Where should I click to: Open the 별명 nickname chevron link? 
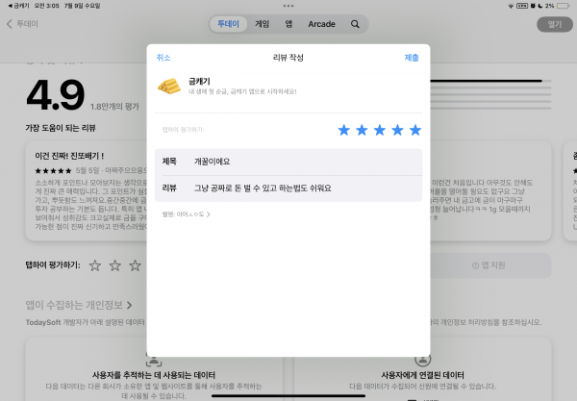pyautogui.click(x=187, y=214)
